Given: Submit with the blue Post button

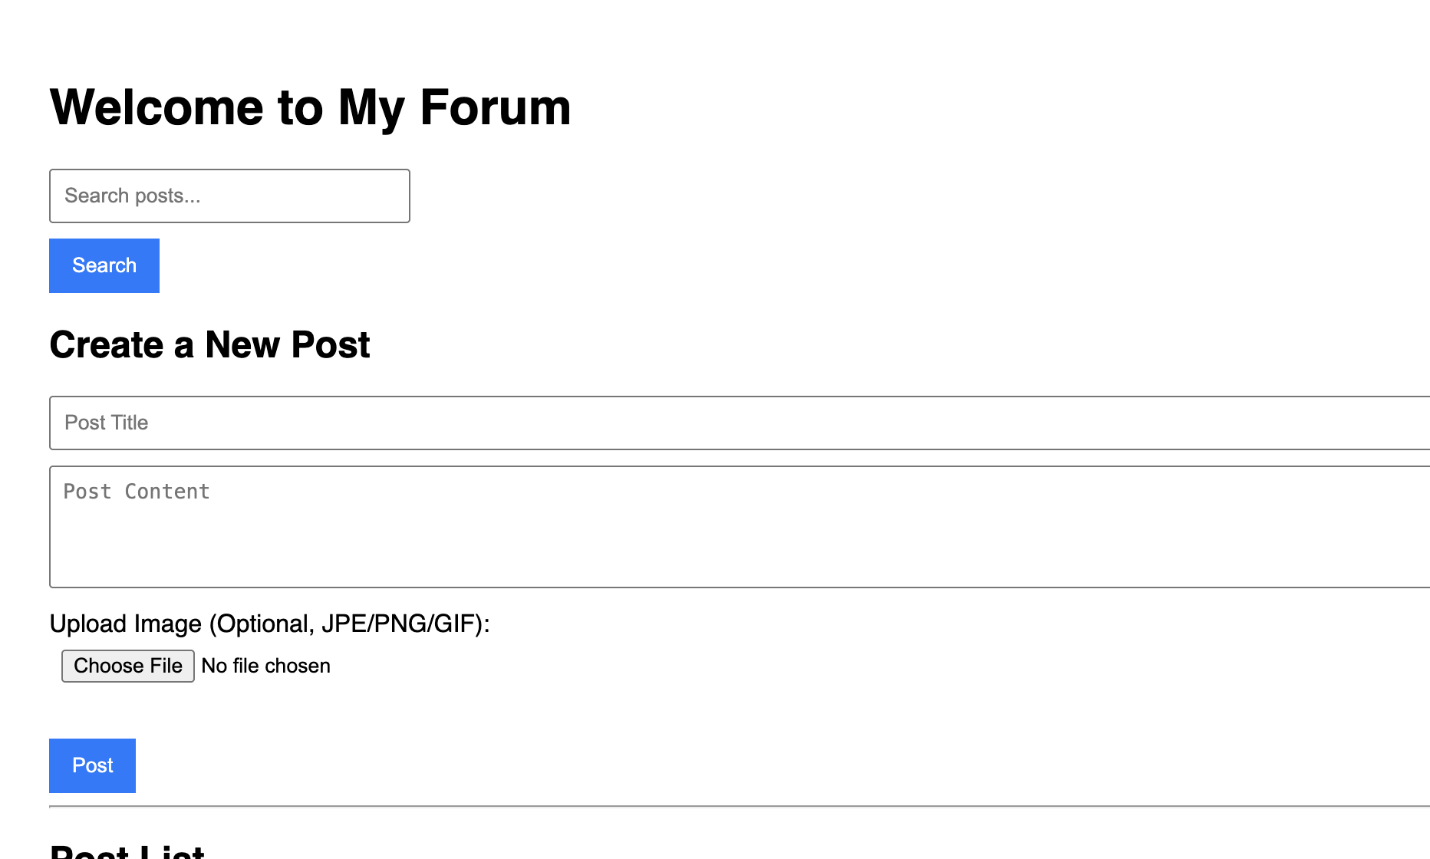Looking at the screenshot, I should click(92, 765).
